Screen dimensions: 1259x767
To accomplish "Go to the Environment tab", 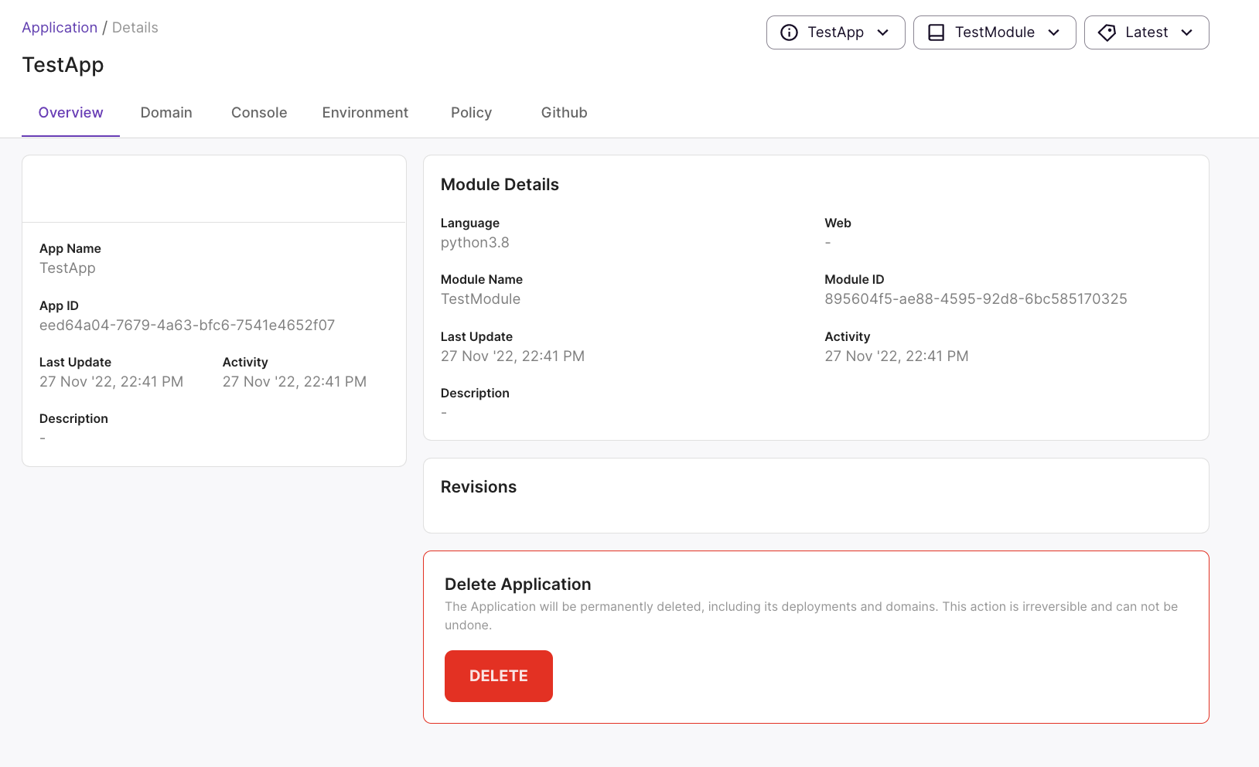I will coord(365,113).
